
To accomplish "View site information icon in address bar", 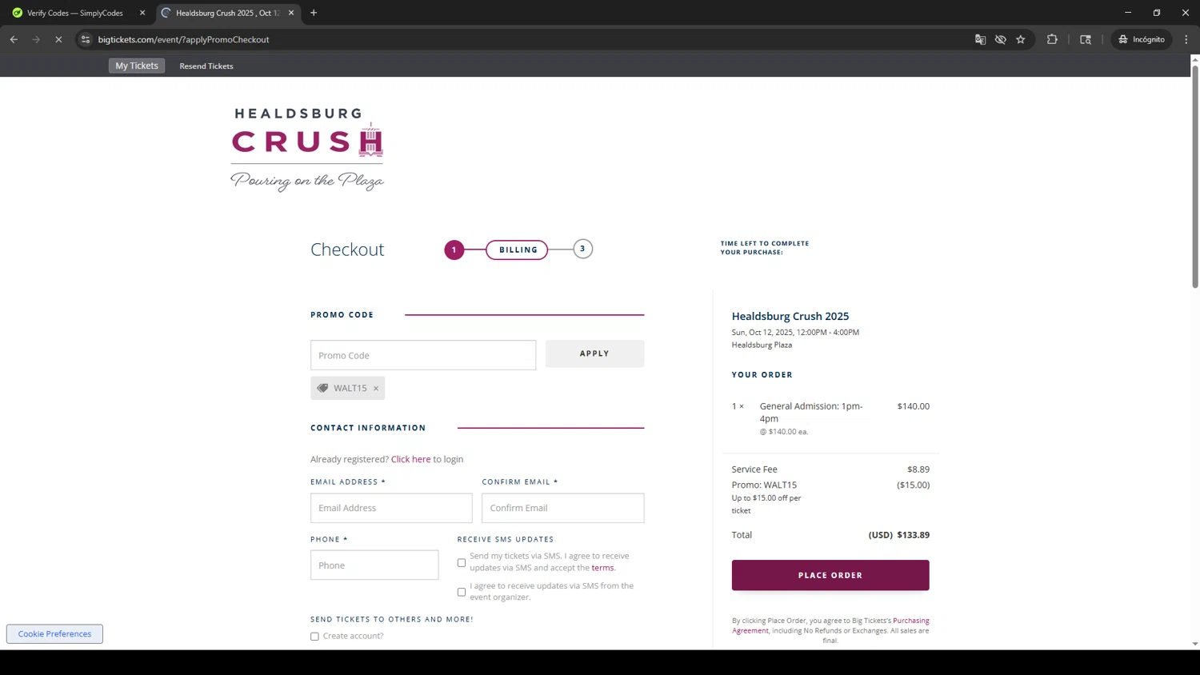I will (86, 39).
